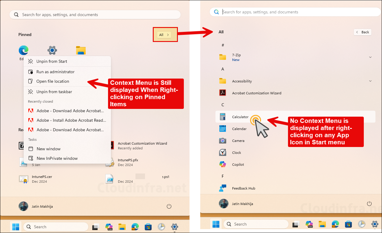Click the power button in right Start menu

click(369, 204)
